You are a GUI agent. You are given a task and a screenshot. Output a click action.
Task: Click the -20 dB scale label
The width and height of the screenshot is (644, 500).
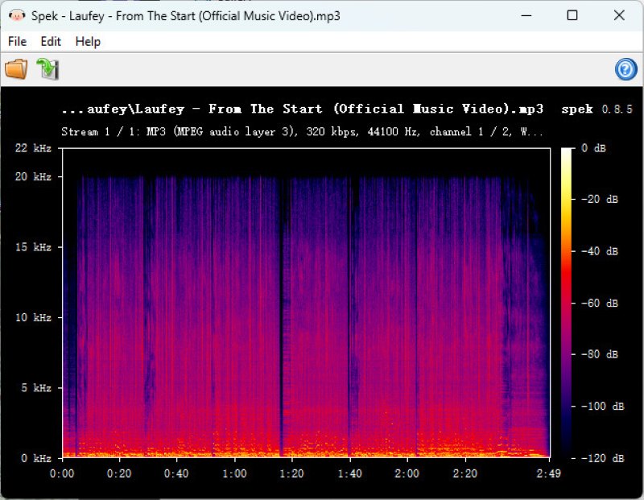[x=600, y=199]
